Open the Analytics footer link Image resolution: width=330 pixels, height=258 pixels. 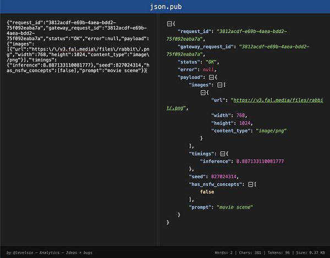[50, 252]
